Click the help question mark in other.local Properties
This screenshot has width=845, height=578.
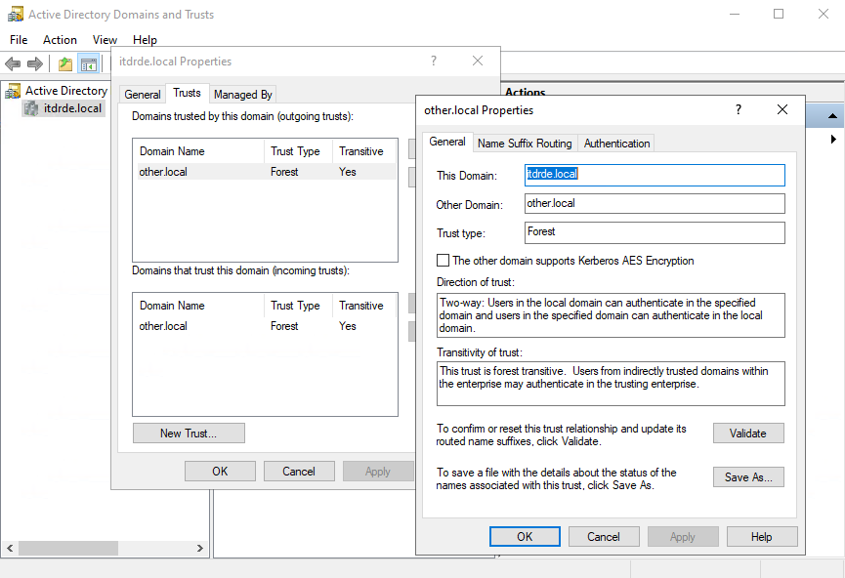[x=739, y=109]
